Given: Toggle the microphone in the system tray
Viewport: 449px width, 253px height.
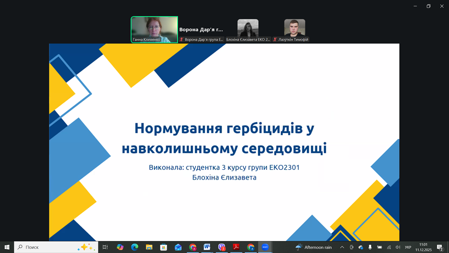Looking at the screenshot, I should click(x=370, y=247).
